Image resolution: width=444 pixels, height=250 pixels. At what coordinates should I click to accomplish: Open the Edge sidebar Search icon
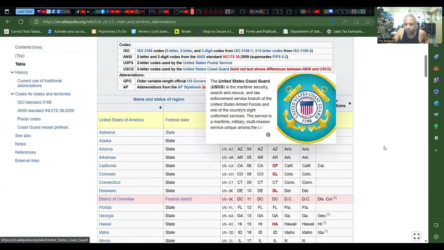pyautogui.click(x=436, y=45)
